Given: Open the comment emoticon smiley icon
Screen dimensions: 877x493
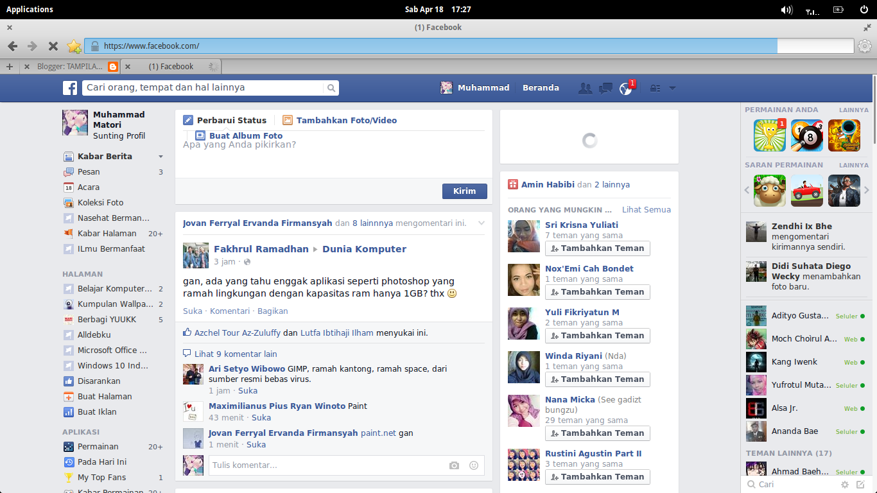Looking at the screenshot, I should coord(474,465).
